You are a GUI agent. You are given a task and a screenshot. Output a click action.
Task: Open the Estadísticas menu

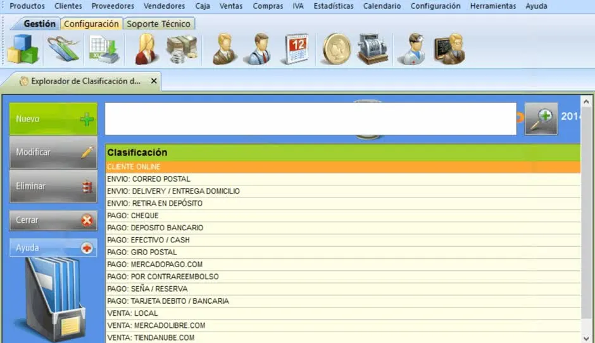[x=334, y=6]
